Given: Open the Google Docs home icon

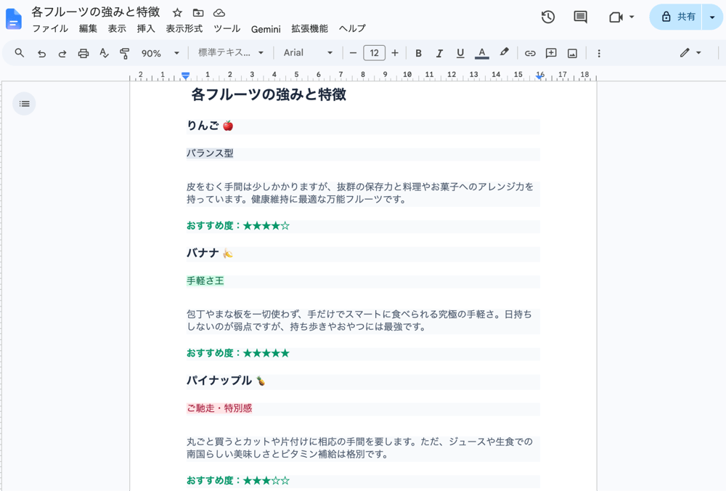Looking at the screenshot, I should [13, 20].
